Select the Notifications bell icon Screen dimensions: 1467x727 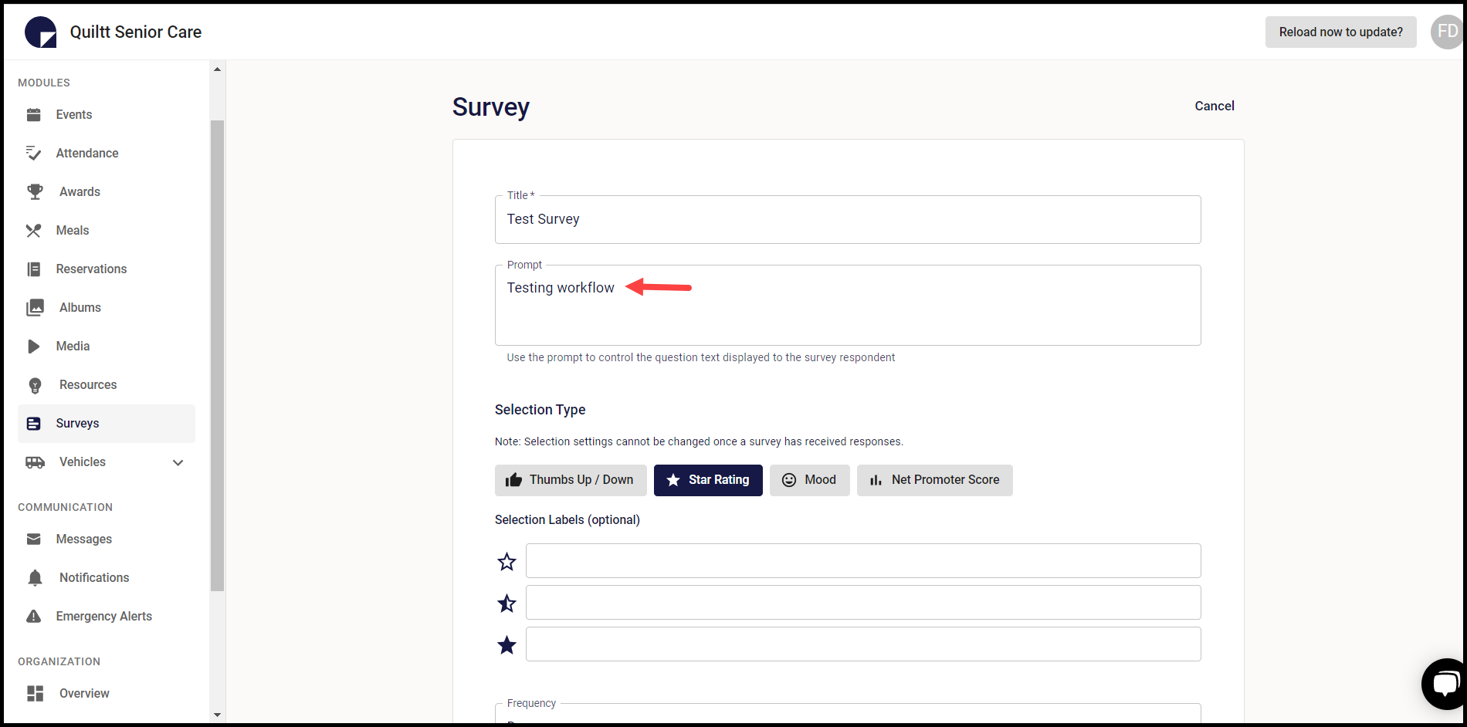(35, 577)
